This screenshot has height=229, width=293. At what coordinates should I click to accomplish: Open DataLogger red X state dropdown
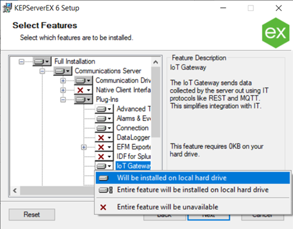pyautogui.click(x=104, y=137)
